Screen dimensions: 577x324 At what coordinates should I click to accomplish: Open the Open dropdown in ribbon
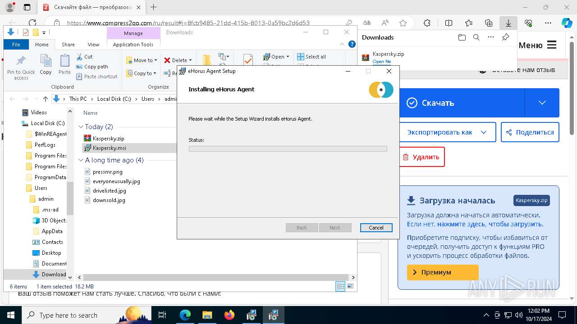(276, 57)
